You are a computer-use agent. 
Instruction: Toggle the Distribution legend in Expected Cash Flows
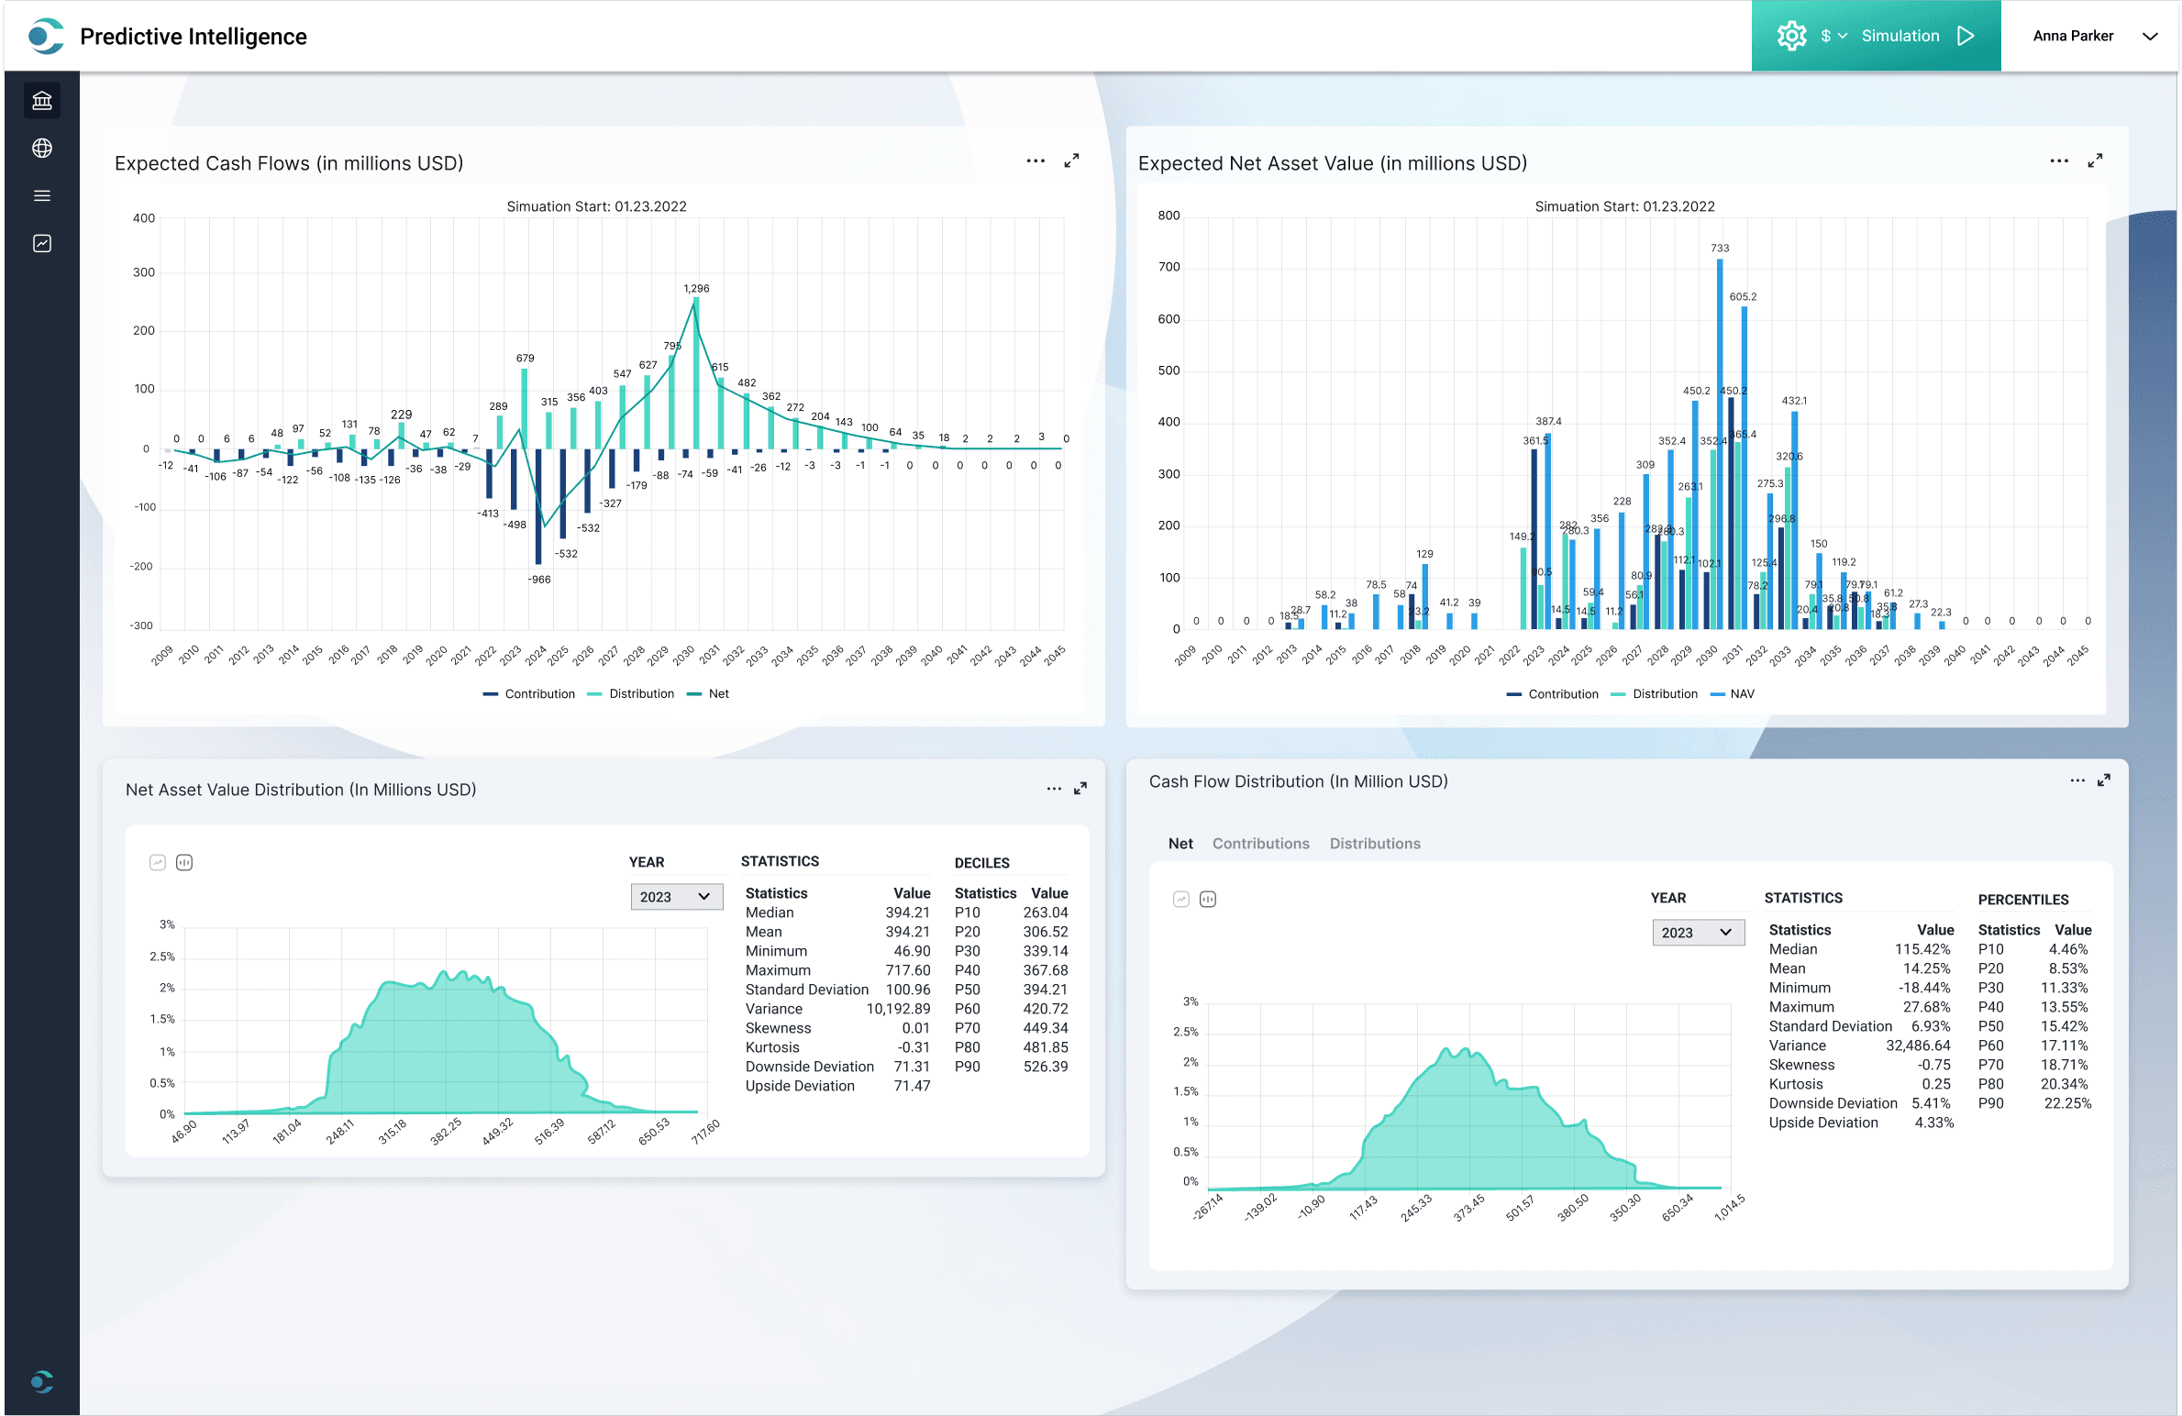tap(630, 693)
